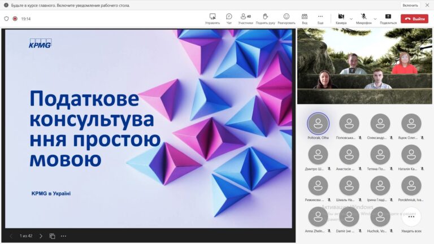434x244 pixels.
Task: Expand camera options dropdown arrow
Action: 351,19
